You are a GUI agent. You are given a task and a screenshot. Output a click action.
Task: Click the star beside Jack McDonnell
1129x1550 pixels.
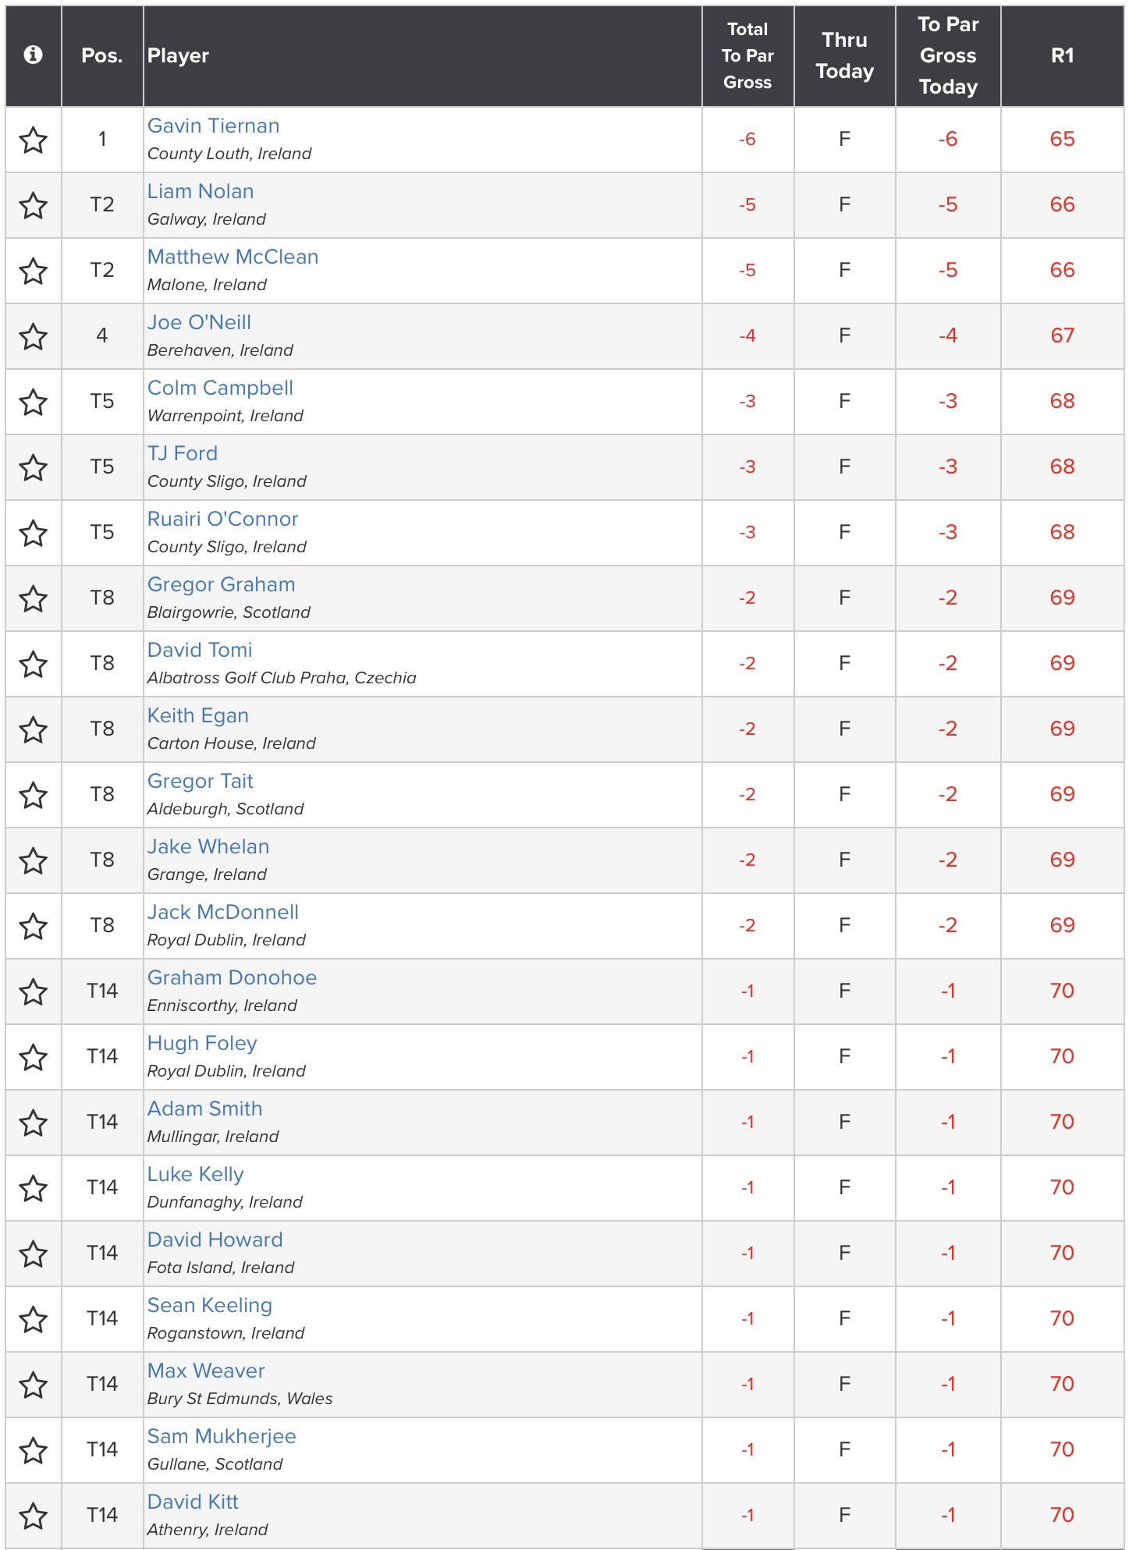(x=34, y=927)
